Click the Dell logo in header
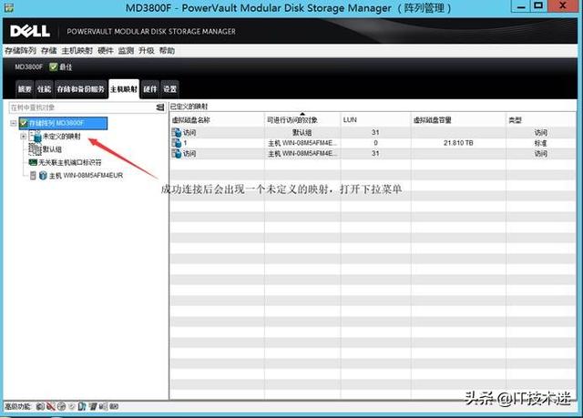 [x=30, y=31]
